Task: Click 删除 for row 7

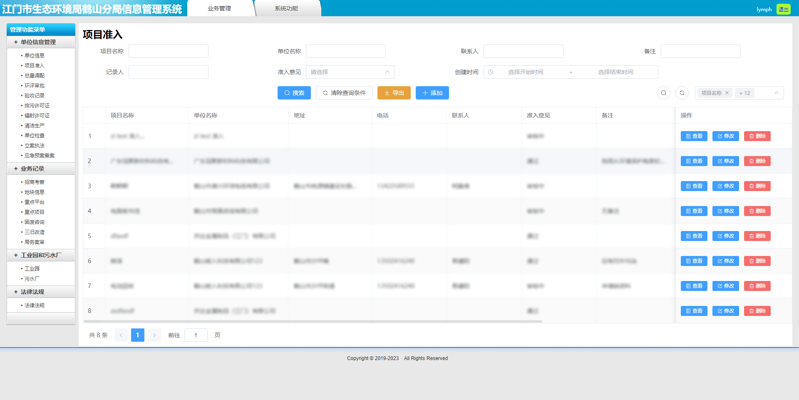Action: pyautogui.click(x=757, y=286)
